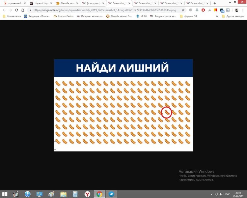The image size is (247, 198).
Task: Open the Chrome profile avatar
Action: coord(236,10)
